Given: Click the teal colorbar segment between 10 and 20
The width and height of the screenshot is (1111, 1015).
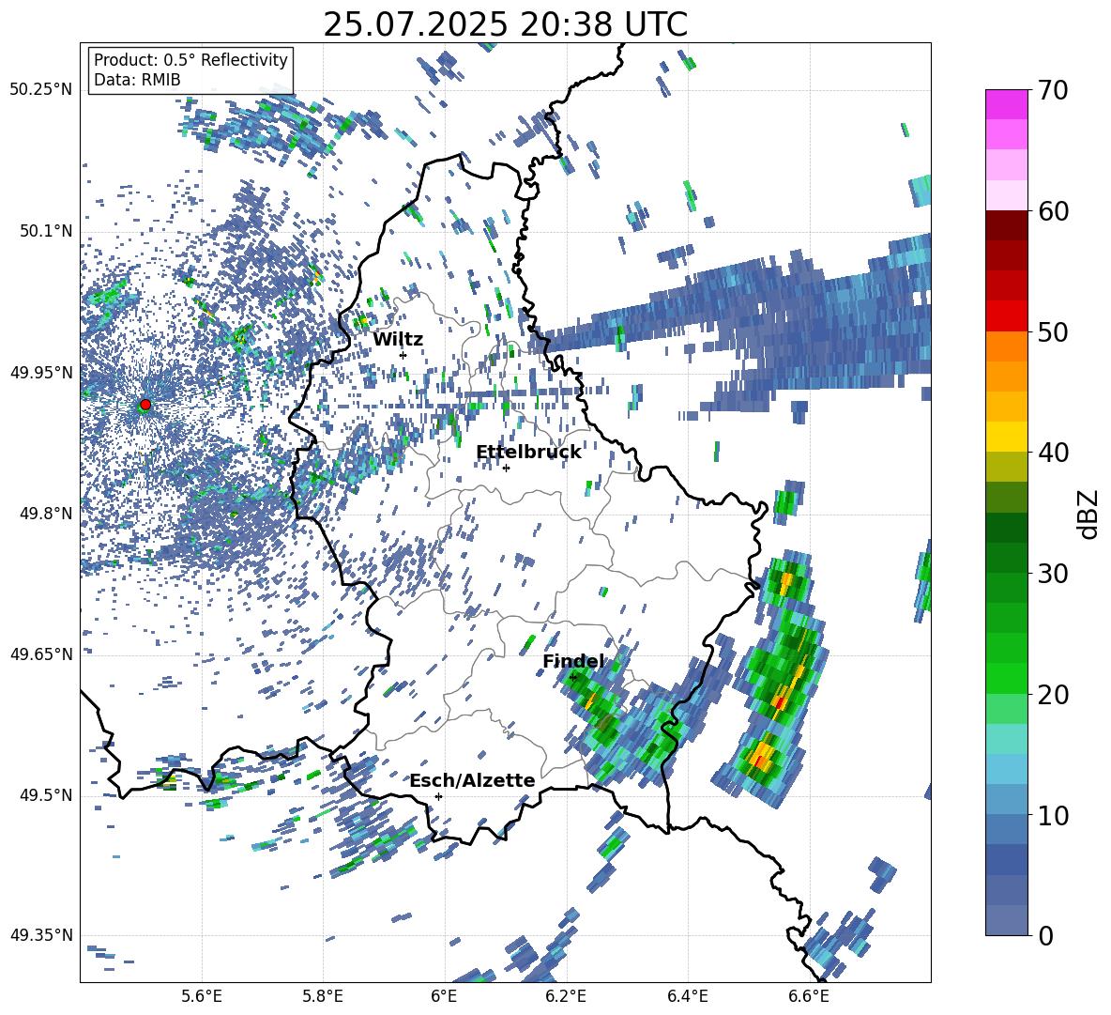Looking at the screenshot, I should coord(1006,739).
